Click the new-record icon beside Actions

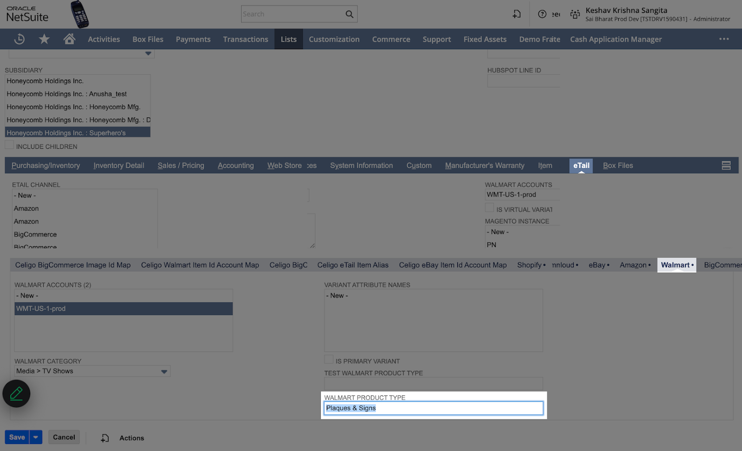tap(105, 438)
